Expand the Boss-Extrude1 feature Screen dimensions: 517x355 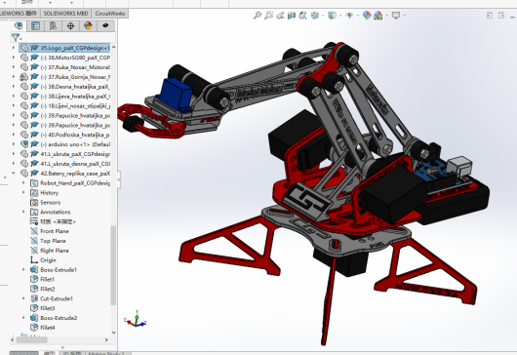23,269
